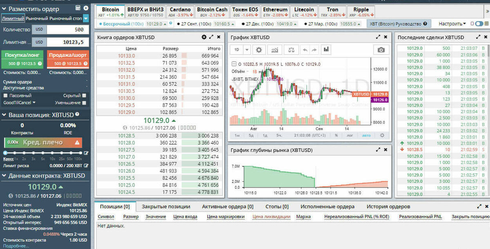
Task: Open the order calculator icon
Action: [x=78, y=8]
